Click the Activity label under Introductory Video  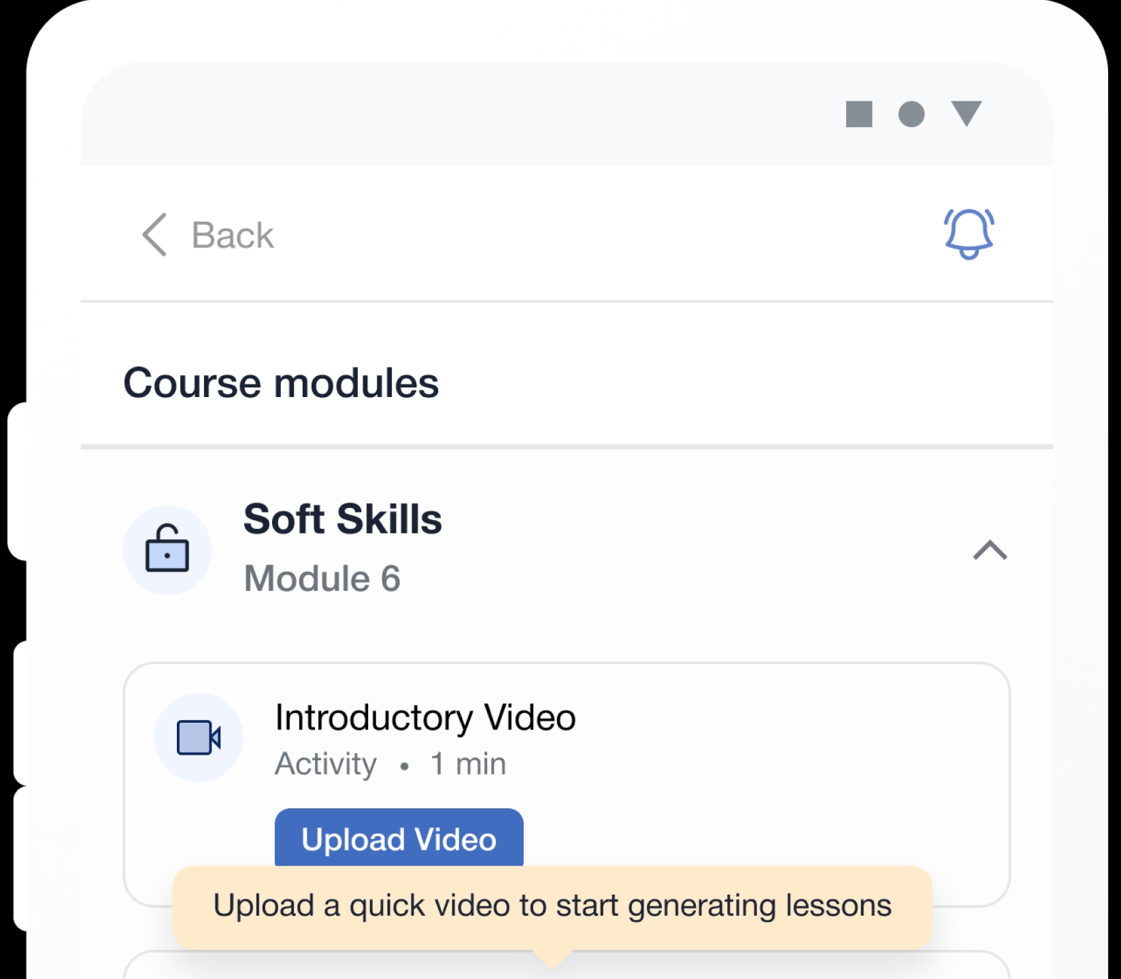point(325,764)
